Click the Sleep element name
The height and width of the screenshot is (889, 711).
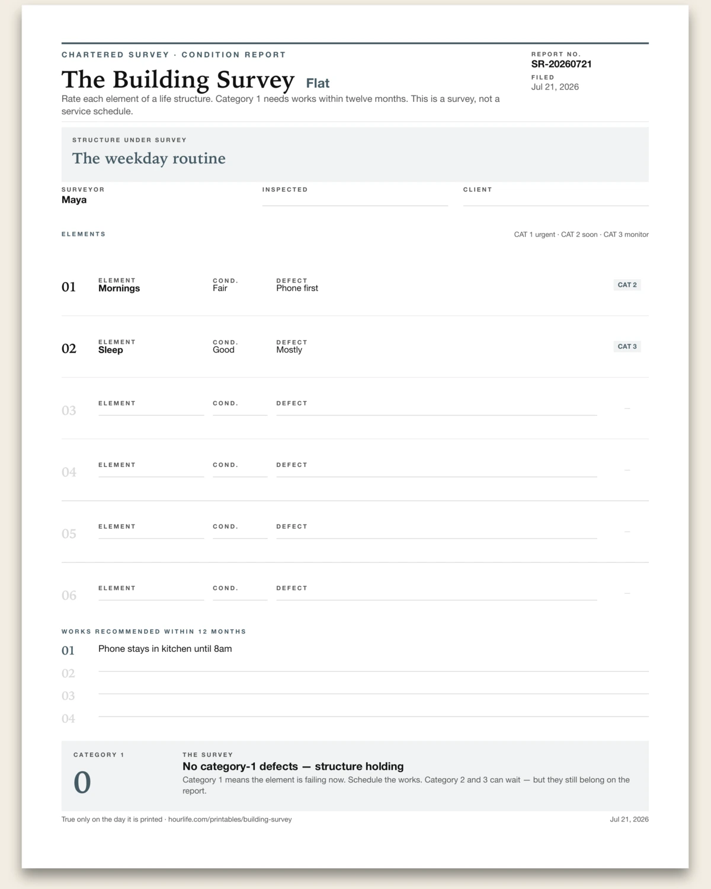(x=111, y=350)
